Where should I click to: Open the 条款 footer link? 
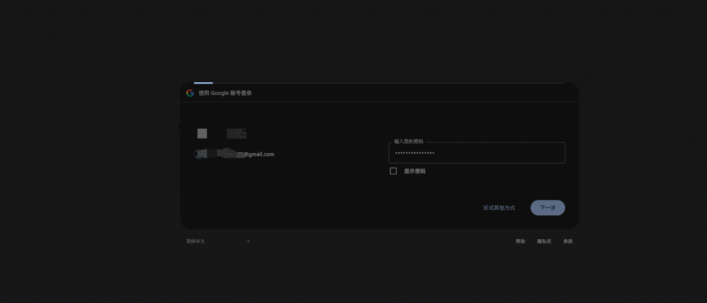pyautogui.click(x=568, y=242)
